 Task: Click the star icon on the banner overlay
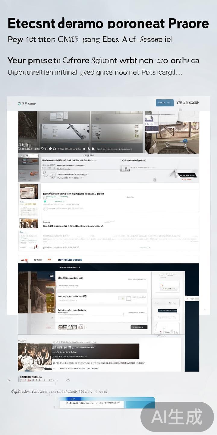click(50, 149)
